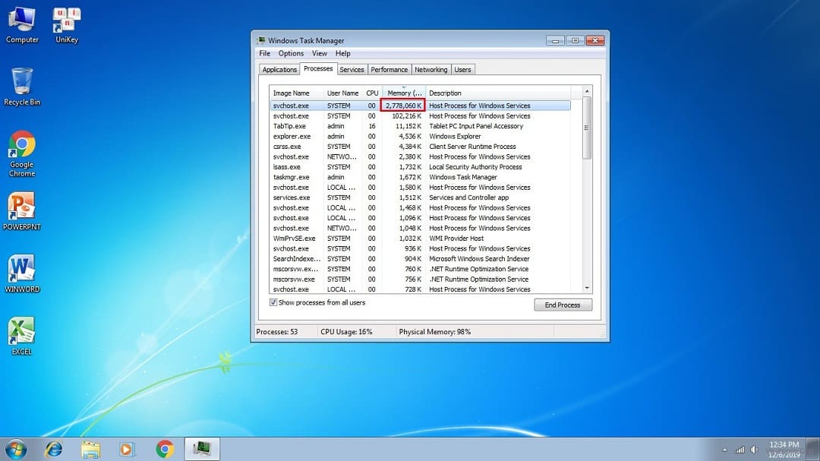Open Internet Explorer from the taskbar
This screenshot has width=820, height=461.
pyautogui.click(x=54, y=449)
